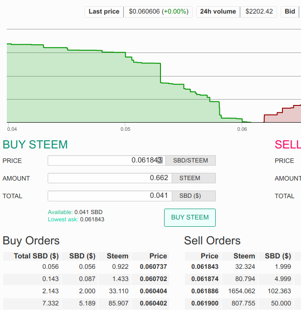Viewport: 301px width, 310px height.
Task: Click the BUY STEEM button
Action: 189,217
